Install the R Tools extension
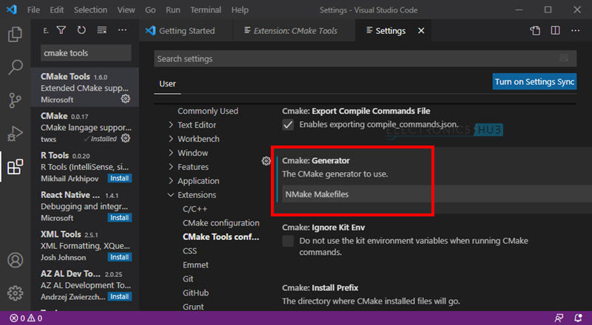The image size is (592, 325). point(119,178)
